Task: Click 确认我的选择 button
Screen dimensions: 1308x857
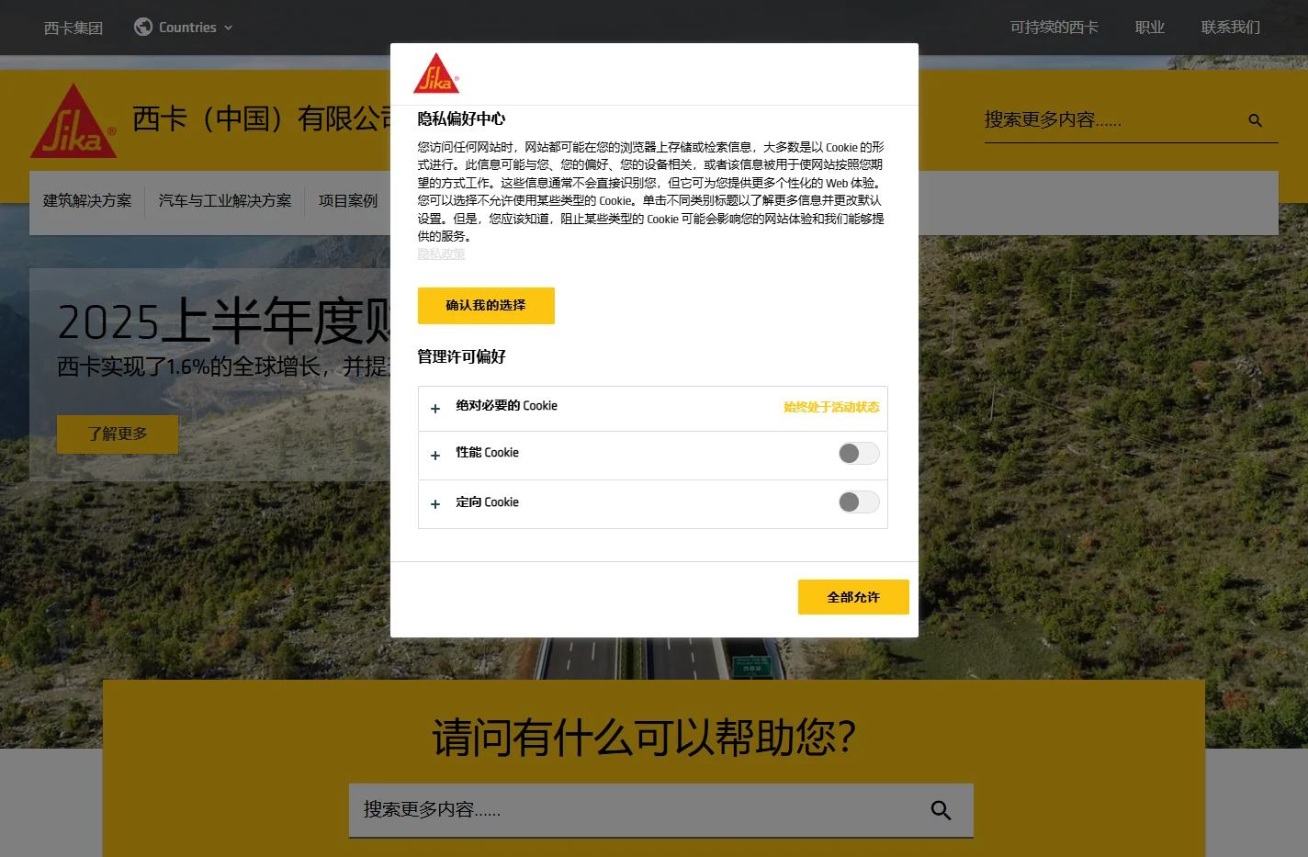Action: point(486,306)
